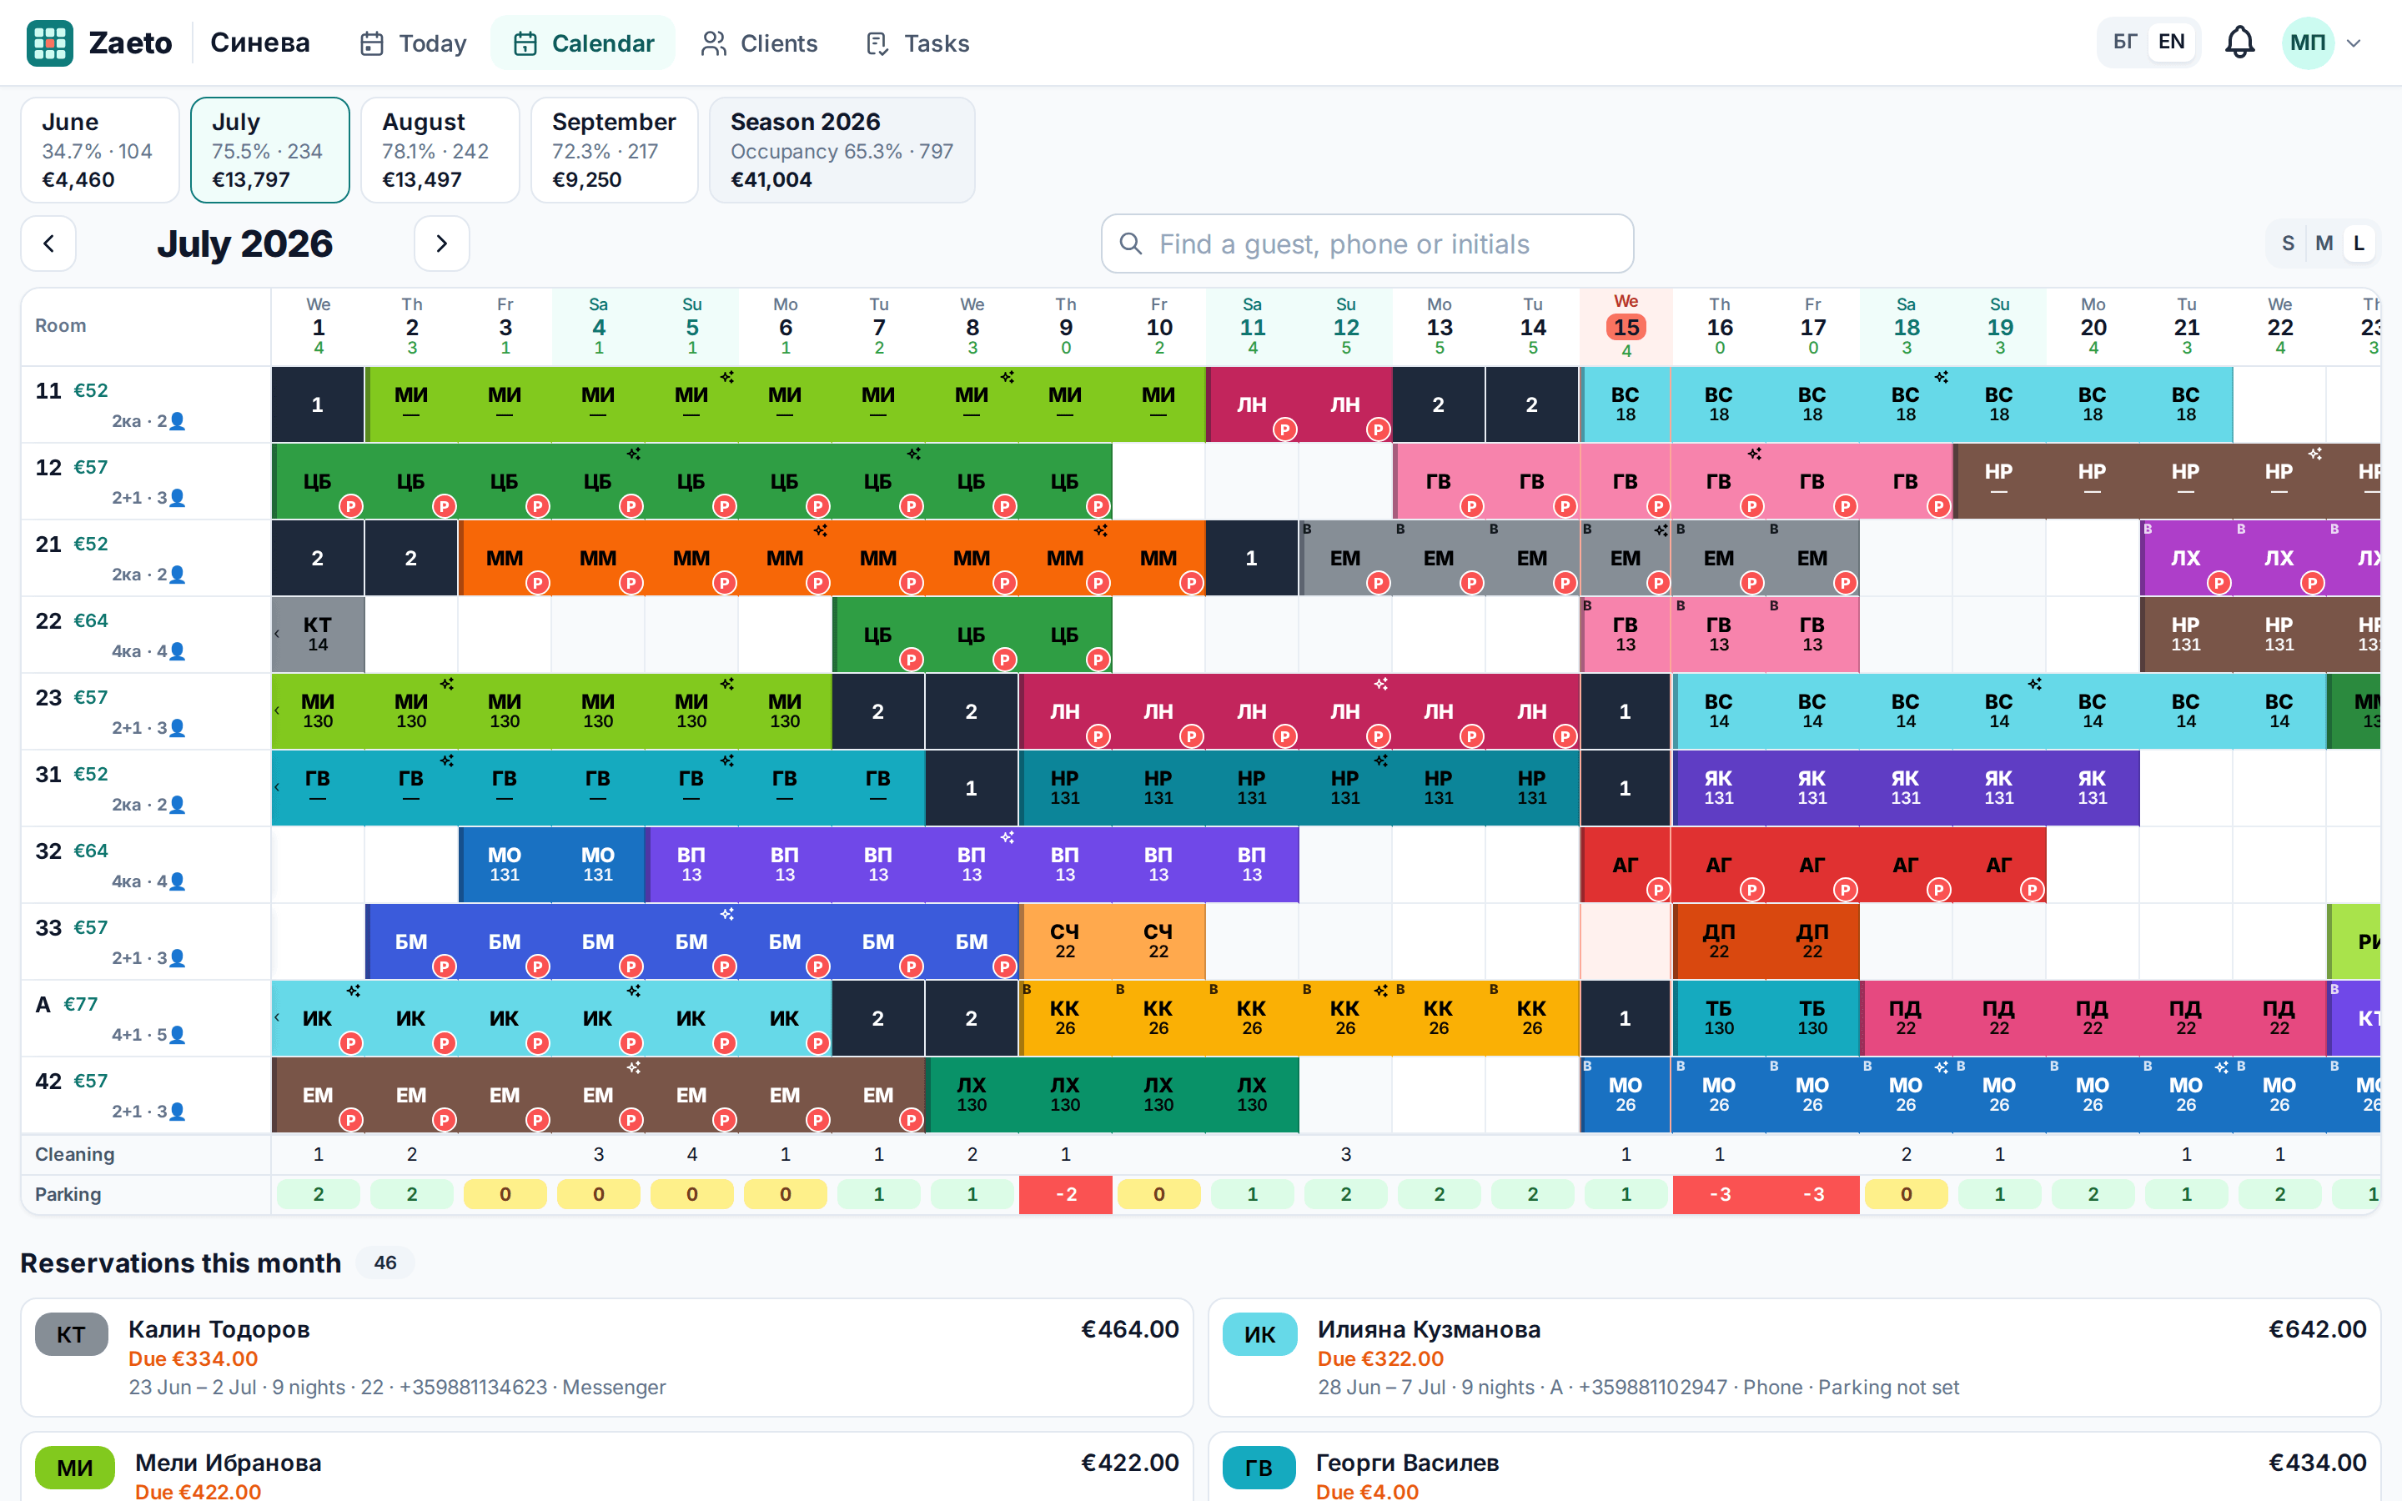This screenshot has width=2402, height=1501.
Task: Focus the guest search field
Action: click(x=1367, y=243)
